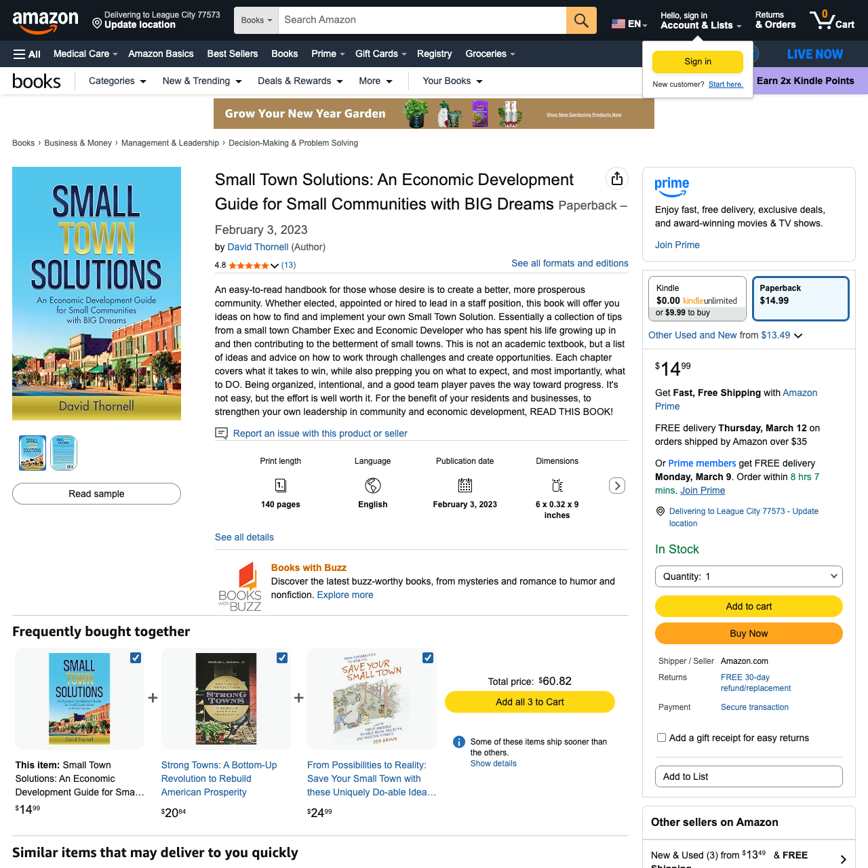Enable Add a gift receipt for easy returns
The width and height of the screenshot is (868, 868).
(x=661, y=737)
